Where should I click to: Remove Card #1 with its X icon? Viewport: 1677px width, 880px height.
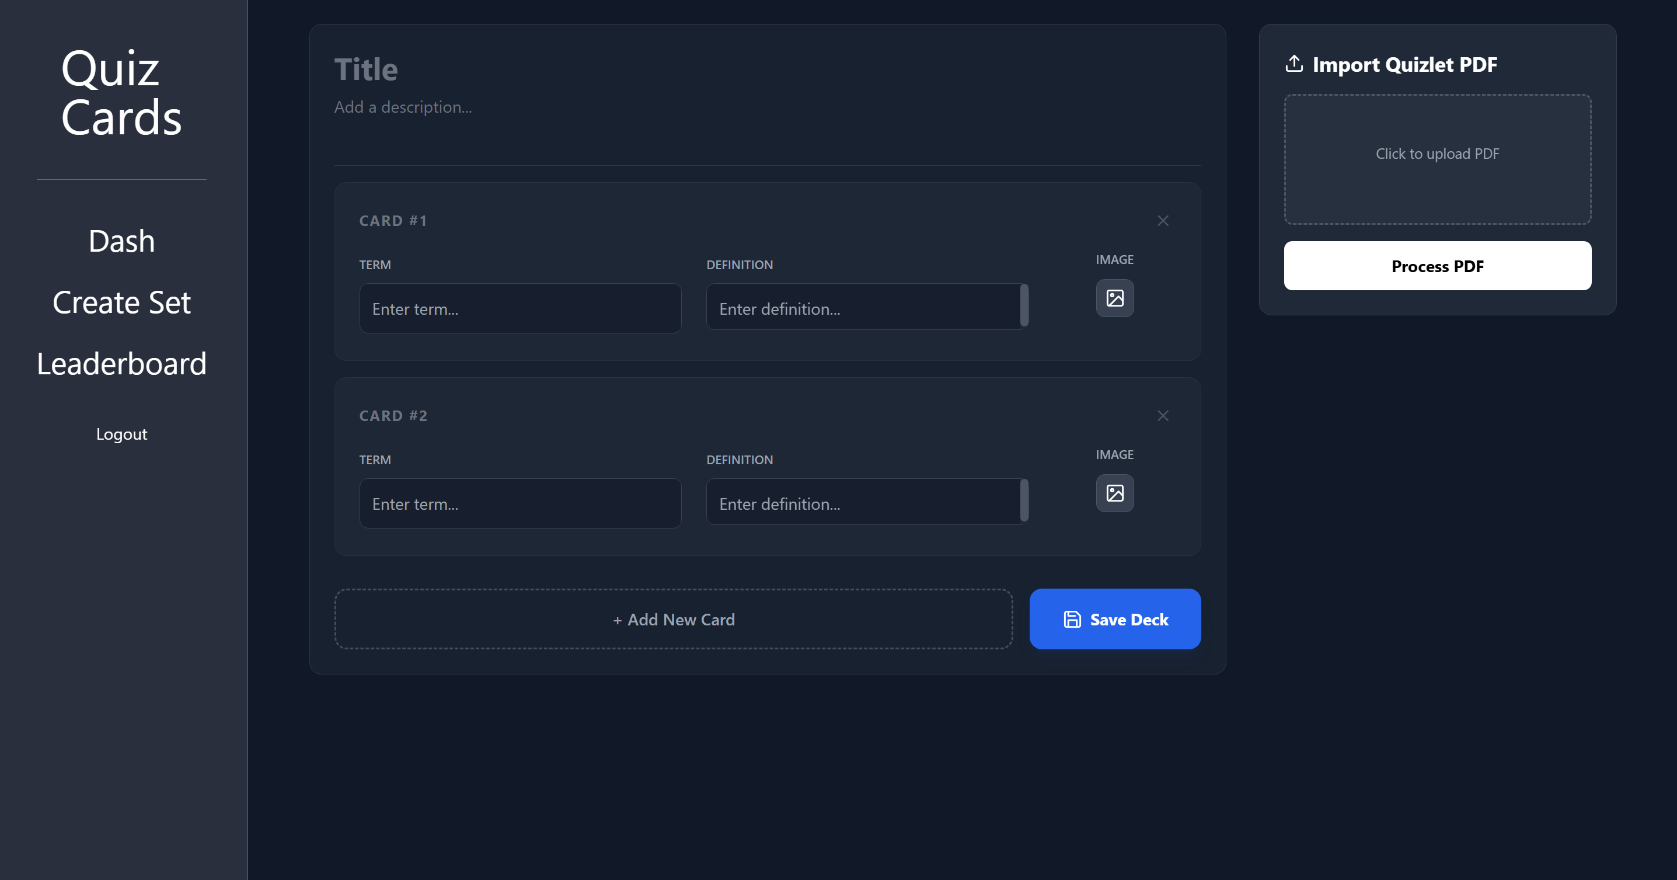[x=1163, y=221]
